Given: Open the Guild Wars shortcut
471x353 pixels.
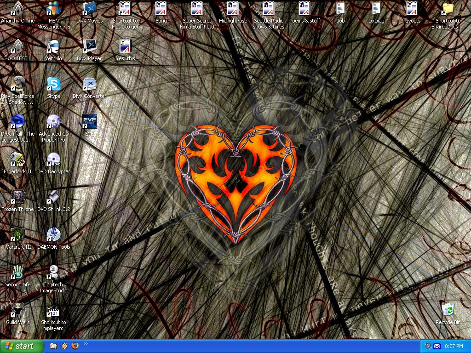Looking at the screenshot, I should (17, 310).
